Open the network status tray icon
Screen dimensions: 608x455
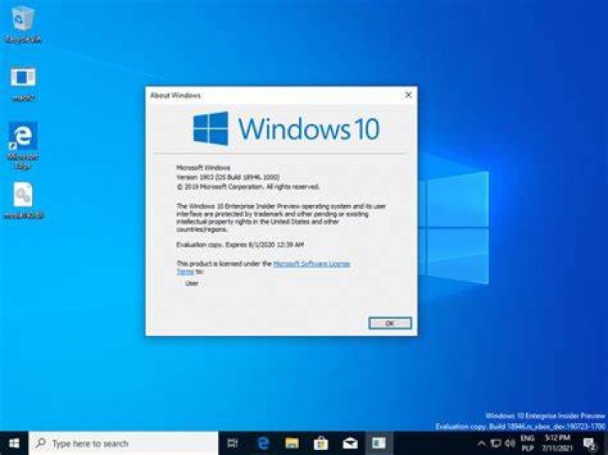click(x=496, y=443)
